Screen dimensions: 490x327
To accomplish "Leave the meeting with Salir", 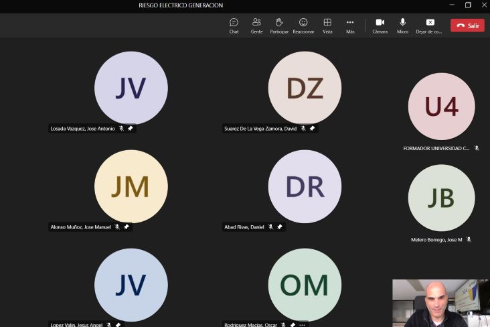I will pyautogui.click(x=467, y=25).
